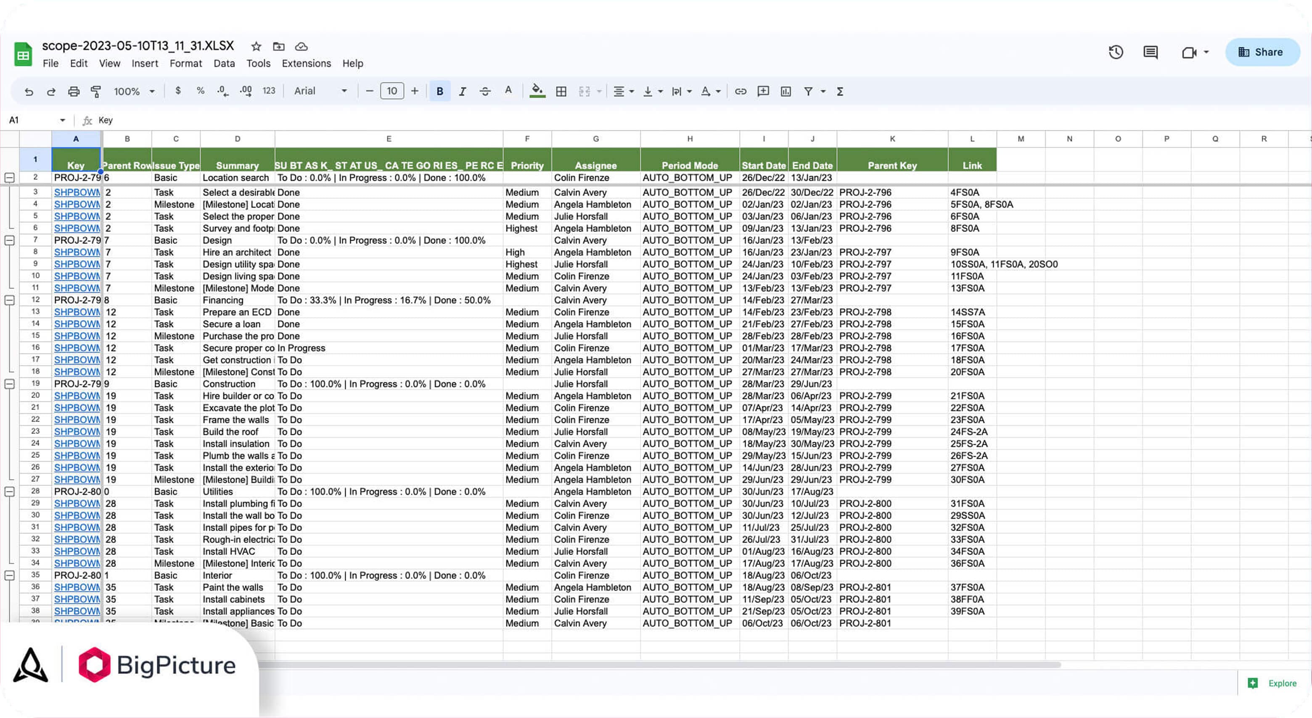
Task: Click the file name title
Action: click(138, 46)
